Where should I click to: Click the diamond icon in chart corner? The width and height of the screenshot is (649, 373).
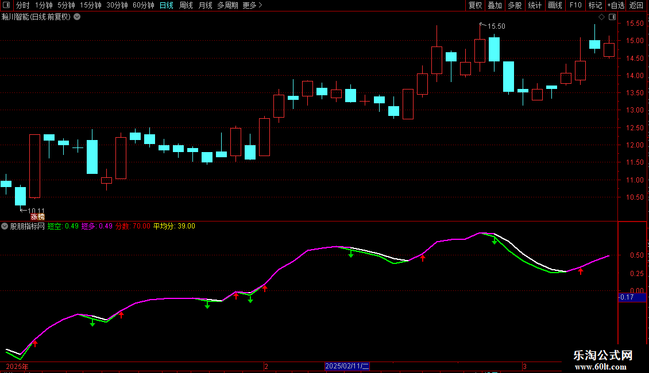[x=601, y=17]
